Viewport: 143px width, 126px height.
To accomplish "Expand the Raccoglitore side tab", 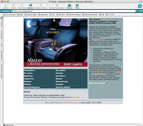I will tap(2, 55).
